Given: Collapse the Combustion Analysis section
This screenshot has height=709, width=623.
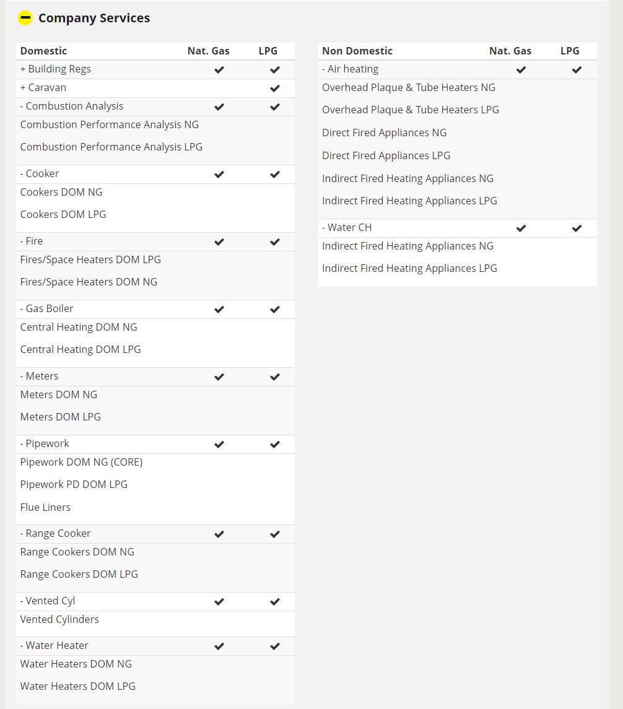Looking at the screenshot, I should (x=72, y=107).
